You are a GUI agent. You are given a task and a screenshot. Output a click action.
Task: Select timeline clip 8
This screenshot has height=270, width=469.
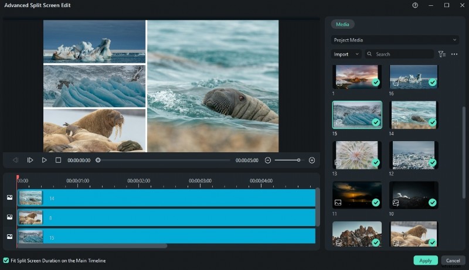coord(166,217)
